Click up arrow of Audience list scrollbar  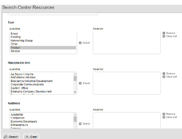pos(75,114)
